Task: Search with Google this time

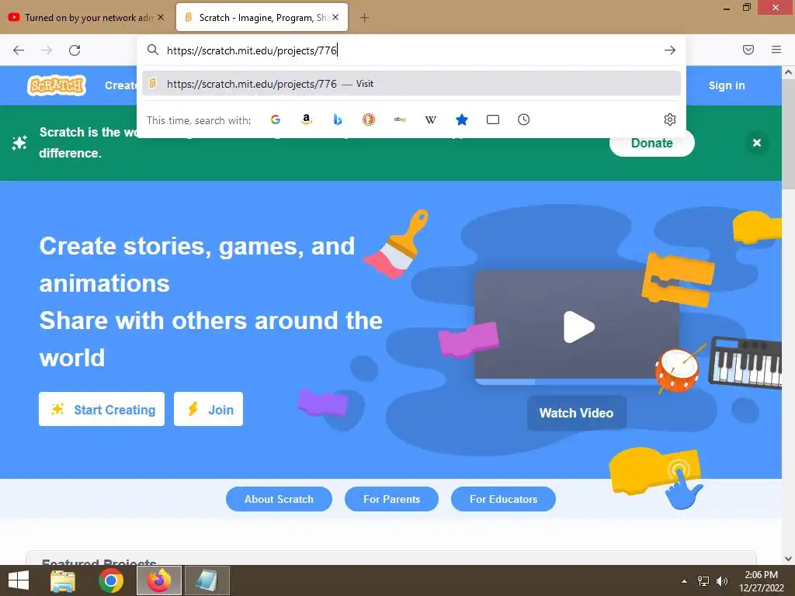Action: click(276, 120)
